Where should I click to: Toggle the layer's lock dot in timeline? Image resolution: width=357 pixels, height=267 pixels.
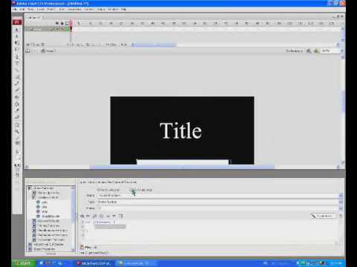[x=62, y=29]
